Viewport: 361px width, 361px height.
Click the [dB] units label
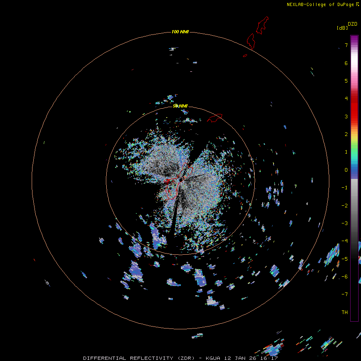click(343, 28)
